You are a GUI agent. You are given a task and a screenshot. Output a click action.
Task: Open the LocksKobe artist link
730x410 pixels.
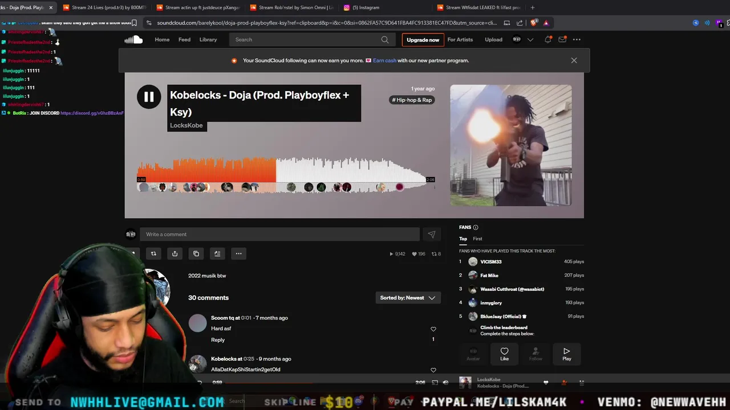[x=186, y=125]
